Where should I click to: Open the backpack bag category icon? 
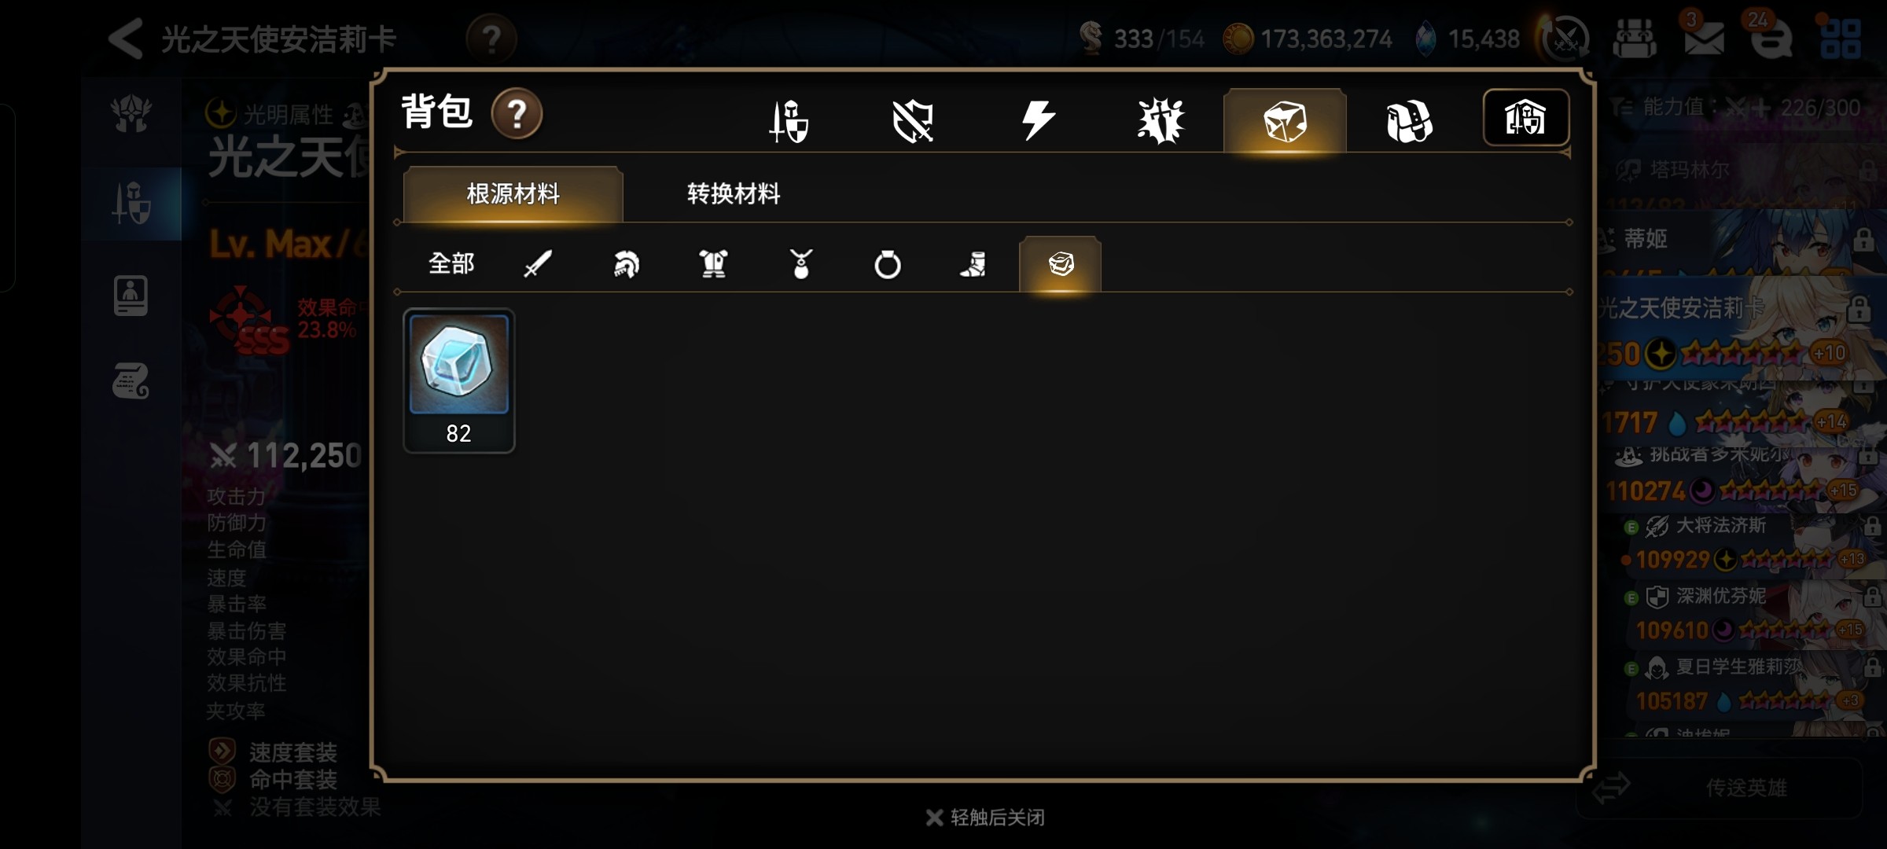[x=1409, y=121]
